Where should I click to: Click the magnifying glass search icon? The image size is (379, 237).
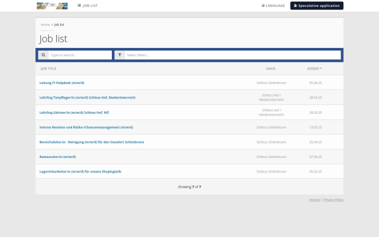tap(43, 55)
